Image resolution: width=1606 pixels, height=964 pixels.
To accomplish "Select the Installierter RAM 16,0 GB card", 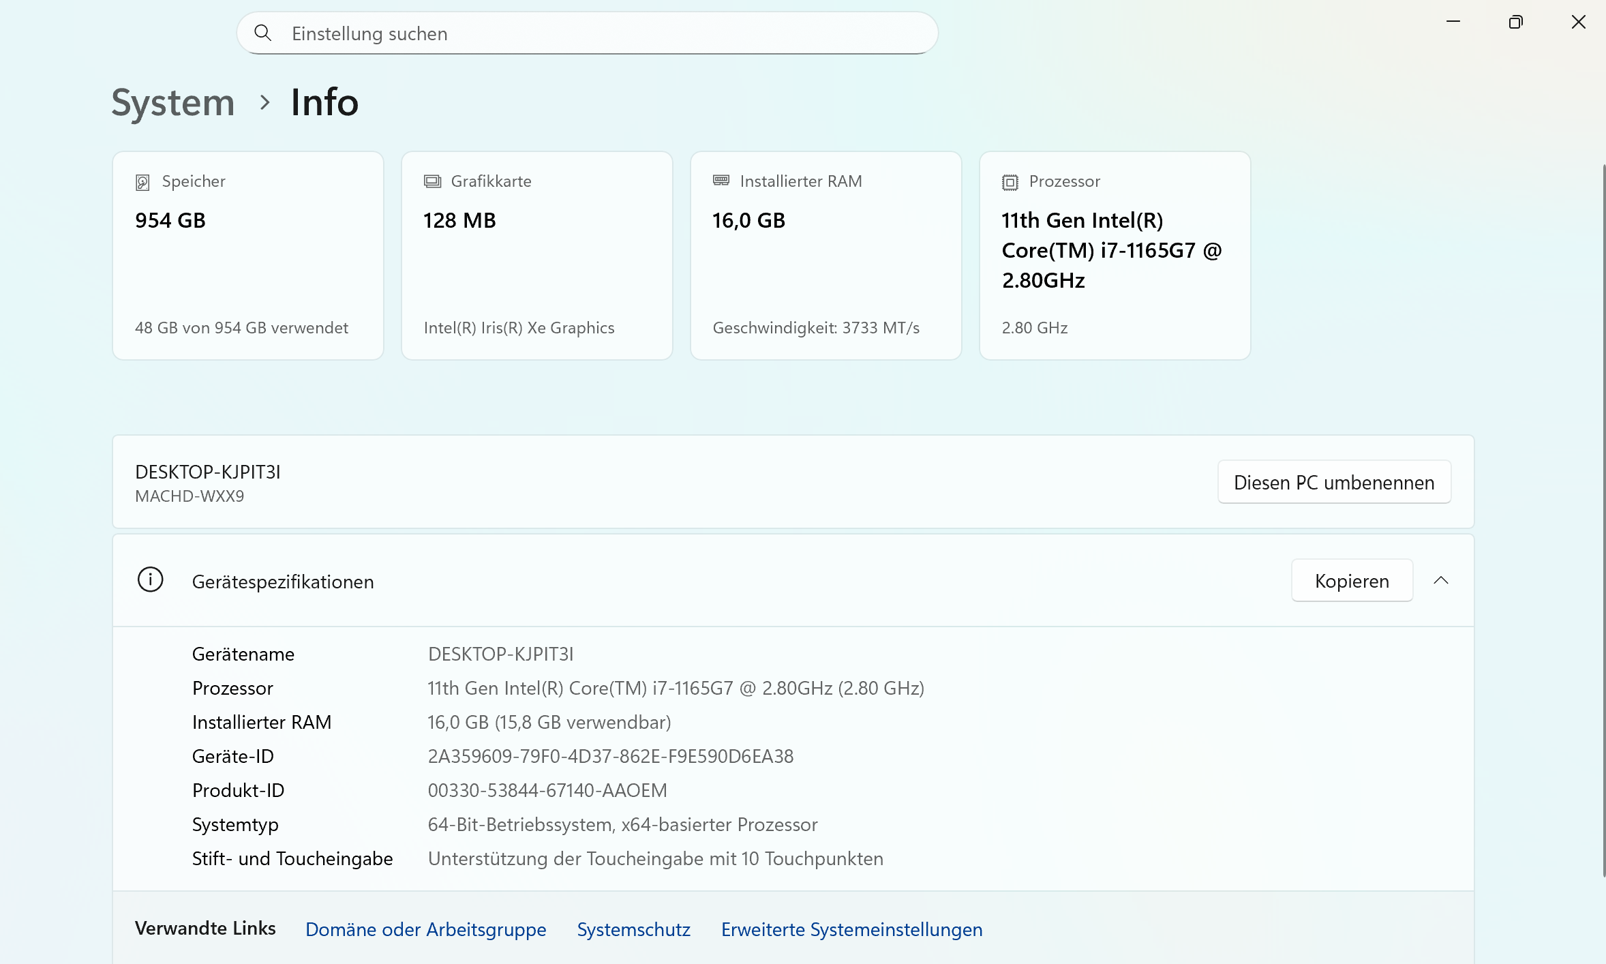I will (826, 256).
